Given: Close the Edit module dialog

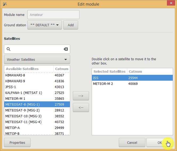Looking at the screenshot, I should (170, 4).
